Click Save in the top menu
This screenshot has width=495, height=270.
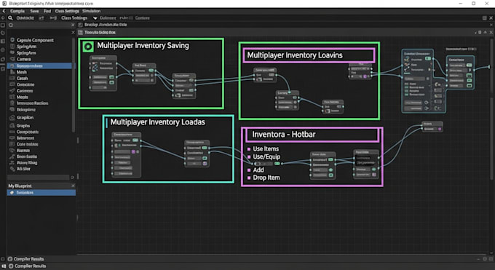(x=34, y=11)
